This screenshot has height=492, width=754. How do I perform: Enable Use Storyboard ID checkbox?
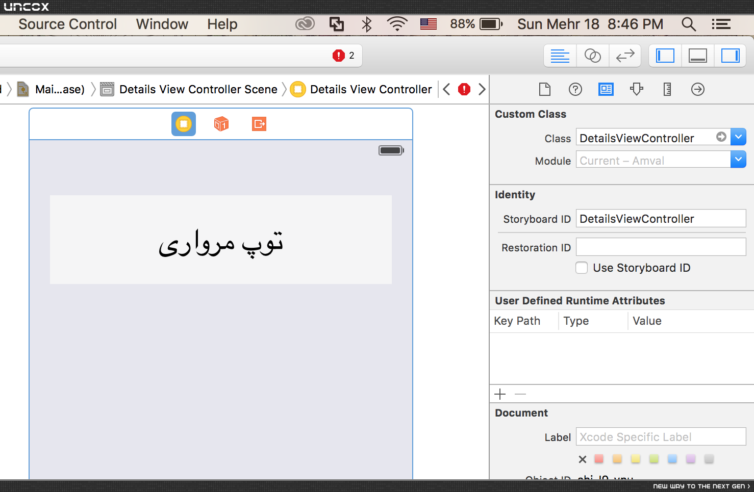582,268
